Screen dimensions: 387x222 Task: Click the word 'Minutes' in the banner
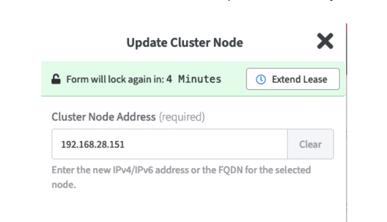199,79
